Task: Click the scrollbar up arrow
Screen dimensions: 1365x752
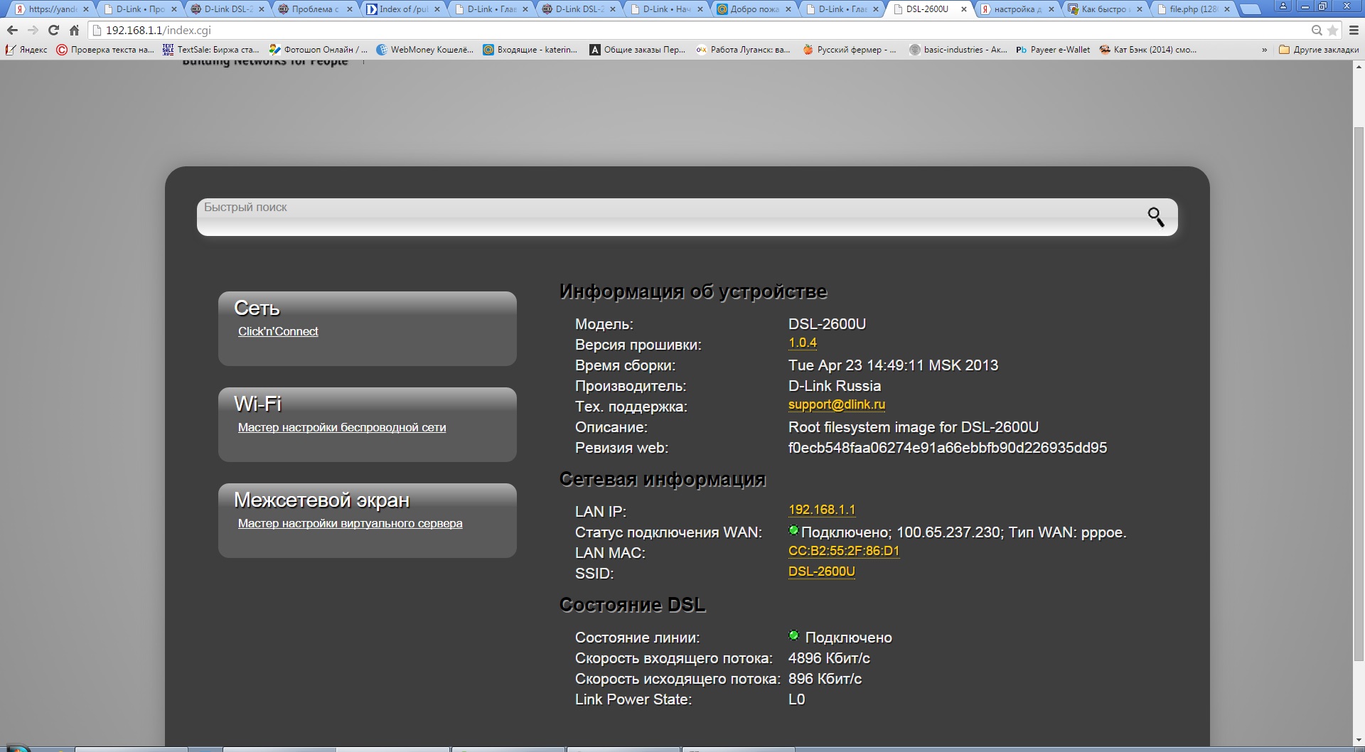Action: (x=1359, y=66)
